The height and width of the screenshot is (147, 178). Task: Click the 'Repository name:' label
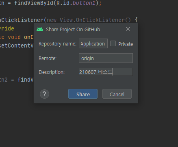(x=57, y=44)
